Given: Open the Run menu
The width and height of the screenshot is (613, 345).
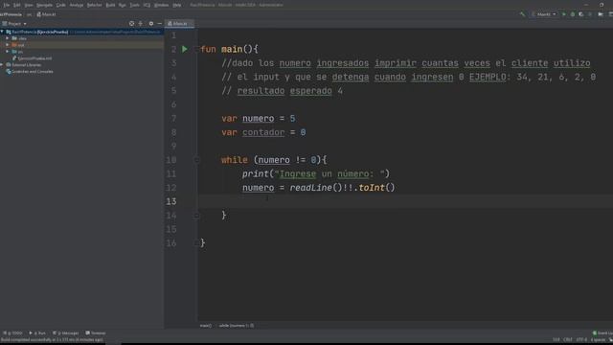Looking at the screenshot, I should click(x=123, y=5).
